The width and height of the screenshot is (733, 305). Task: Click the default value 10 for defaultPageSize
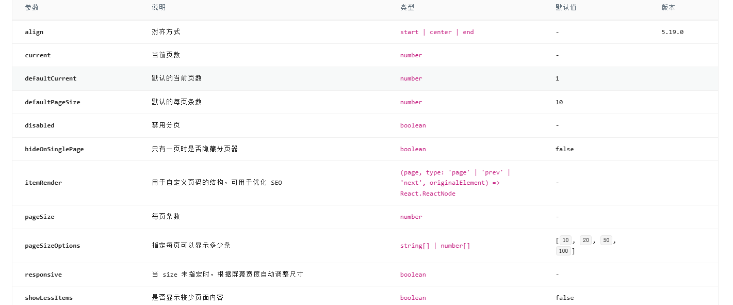559,102
